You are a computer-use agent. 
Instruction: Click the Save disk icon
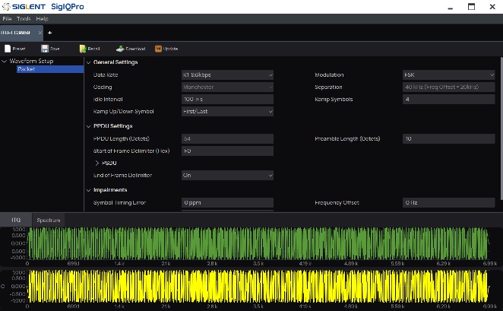click(x=44, y=48)
